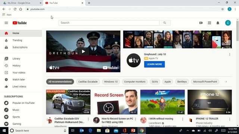The width and height of the screenshot is (239, 134).
Task: Open LazarBeam channel link
Action: tap(155, 123)
